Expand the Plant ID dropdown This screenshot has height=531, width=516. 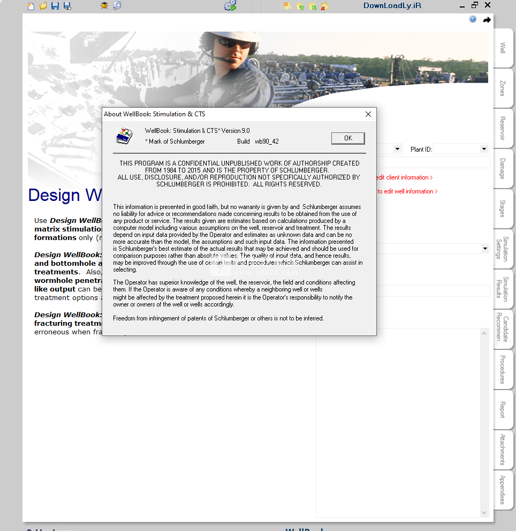coord(484,149)
